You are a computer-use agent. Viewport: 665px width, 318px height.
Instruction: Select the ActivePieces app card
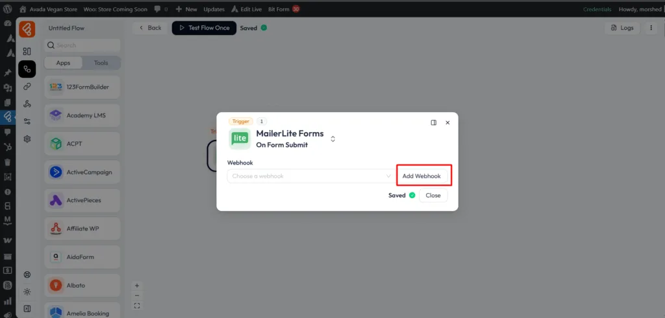coord(82,200)
